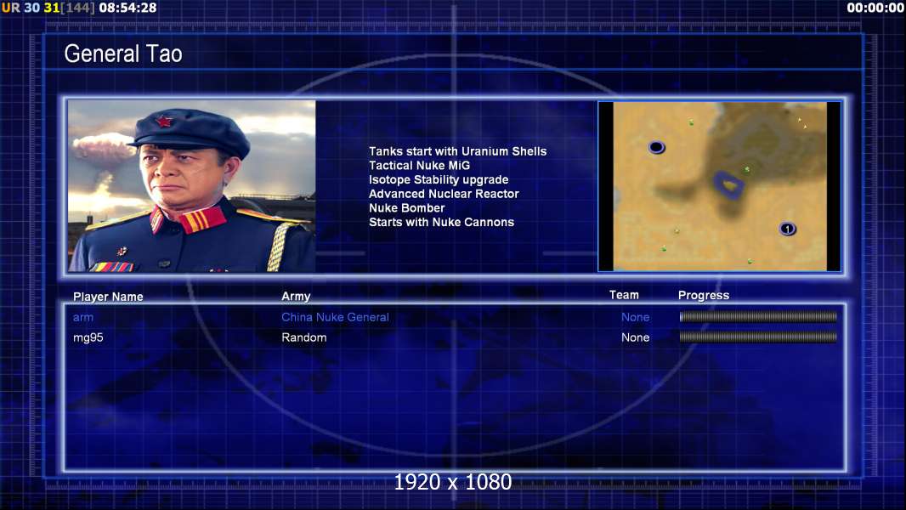Click the General Tao portrait image
Viewport: 906px width, 510px height.
click(x=192, y=186)
